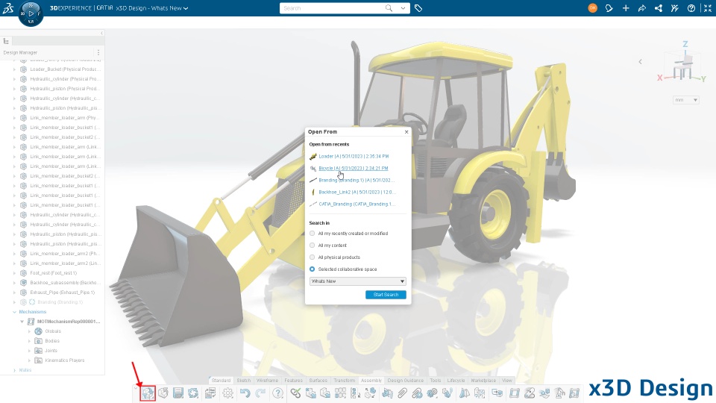Screen dimensions: 716x403
Task: Click the Open tool in bottom toolbar
Action: pos(148,393)
